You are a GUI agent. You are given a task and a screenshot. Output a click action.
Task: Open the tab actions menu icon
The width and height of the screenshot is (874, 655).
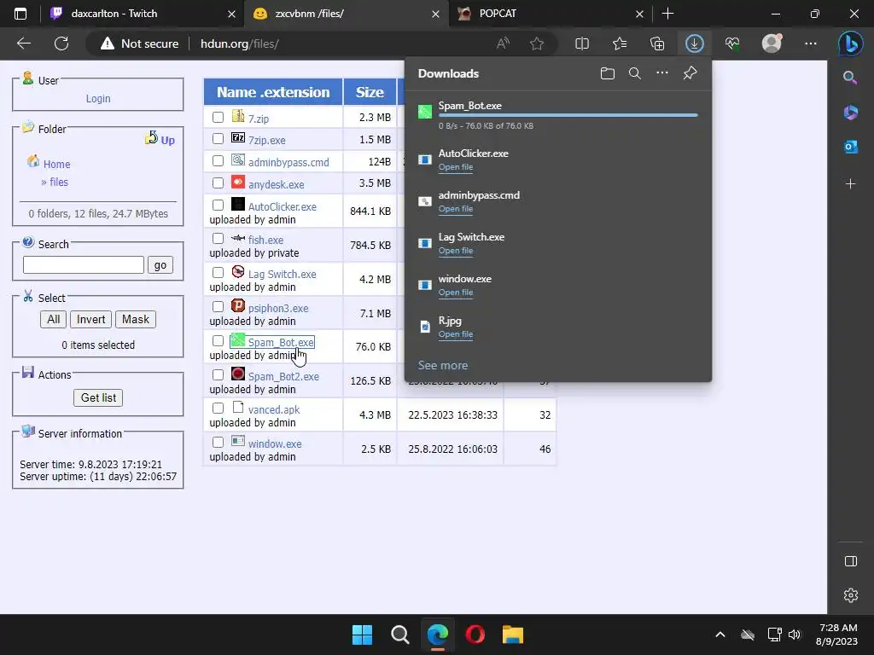(20, 14)
